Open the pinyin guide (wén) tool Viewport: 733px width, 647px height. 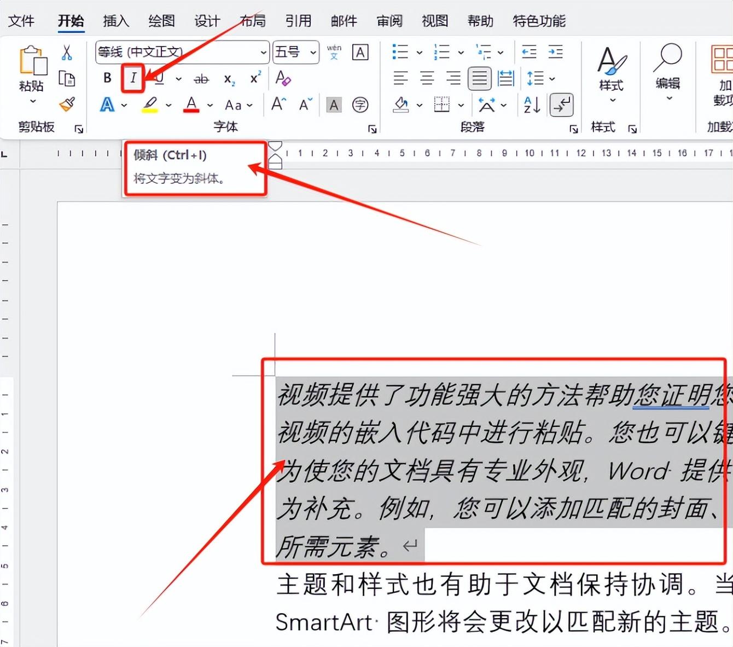point(334,52)
